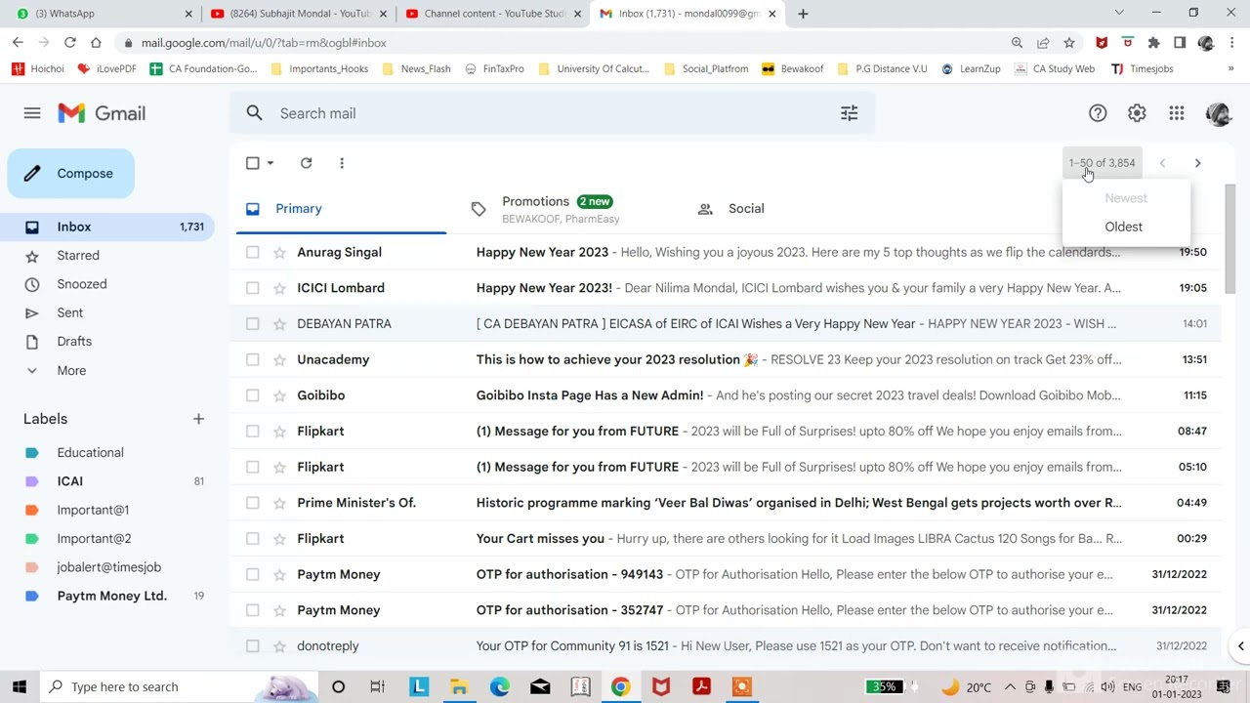Select the Goibibo email checkbox
Image resolution: width=1250 pixels, height=703 pixels.
point(253,395)
